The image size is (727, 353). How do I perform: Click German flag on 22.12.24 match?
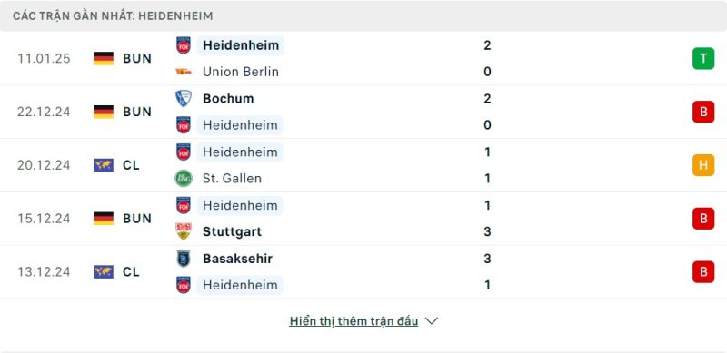[x=104, y=112]
